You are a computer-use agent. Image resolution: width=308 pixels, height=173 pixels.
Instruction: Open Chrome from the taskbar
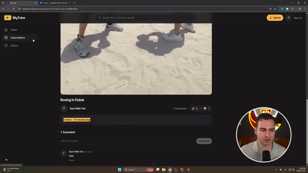(170, 170)
